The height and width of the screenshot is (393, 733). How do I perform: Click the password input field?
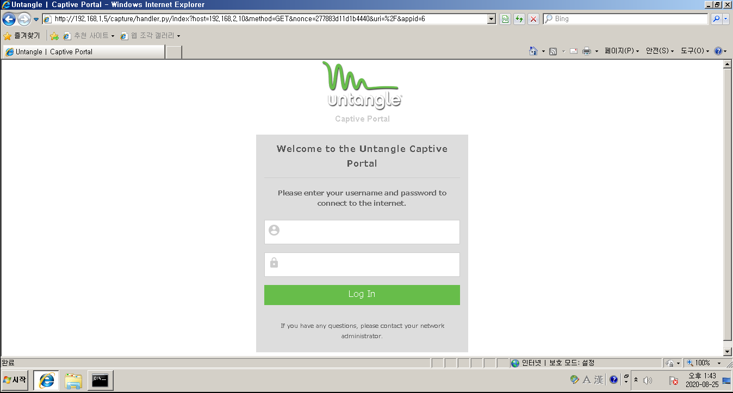click(362, 264)
